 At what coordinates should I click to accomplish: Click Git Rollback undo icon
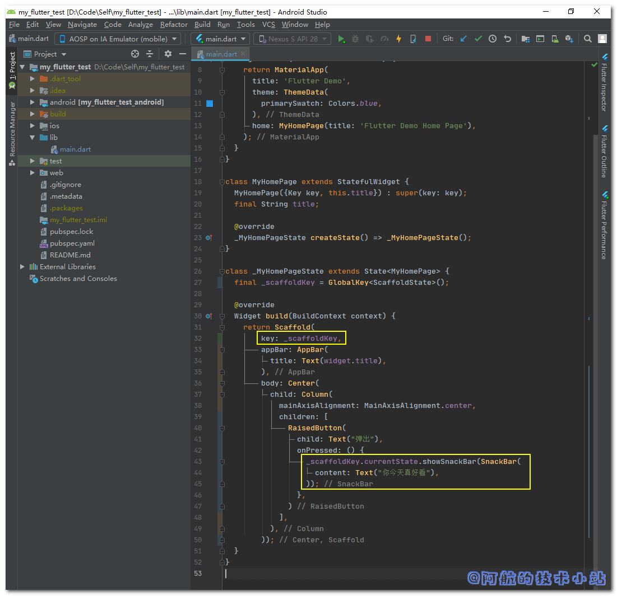pyautogui.click(x=508, y=39)
